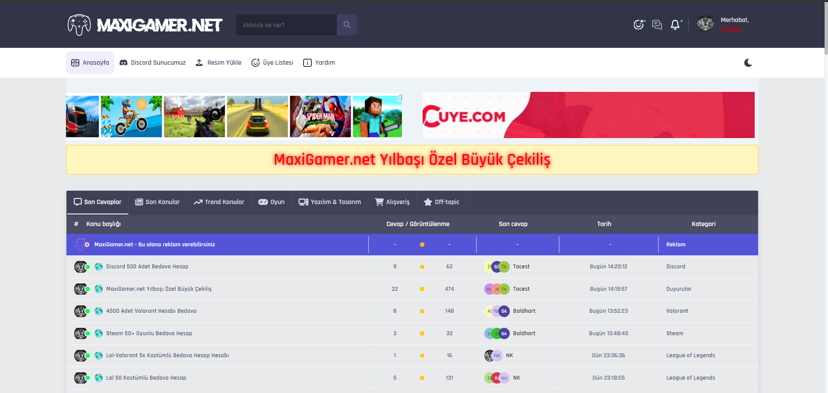Click globe icon beside Lol-Valorant 5x topic

[99, 355]
